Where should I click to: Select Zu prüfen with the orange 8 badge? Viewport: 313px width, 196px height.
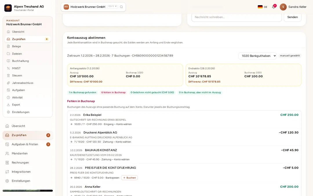[28, 135]
